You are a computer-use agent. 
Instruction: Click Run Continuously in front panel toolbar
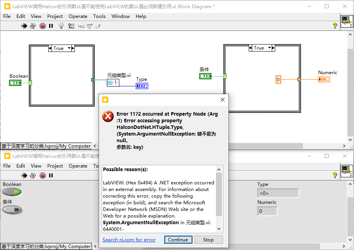coord(33,175)
